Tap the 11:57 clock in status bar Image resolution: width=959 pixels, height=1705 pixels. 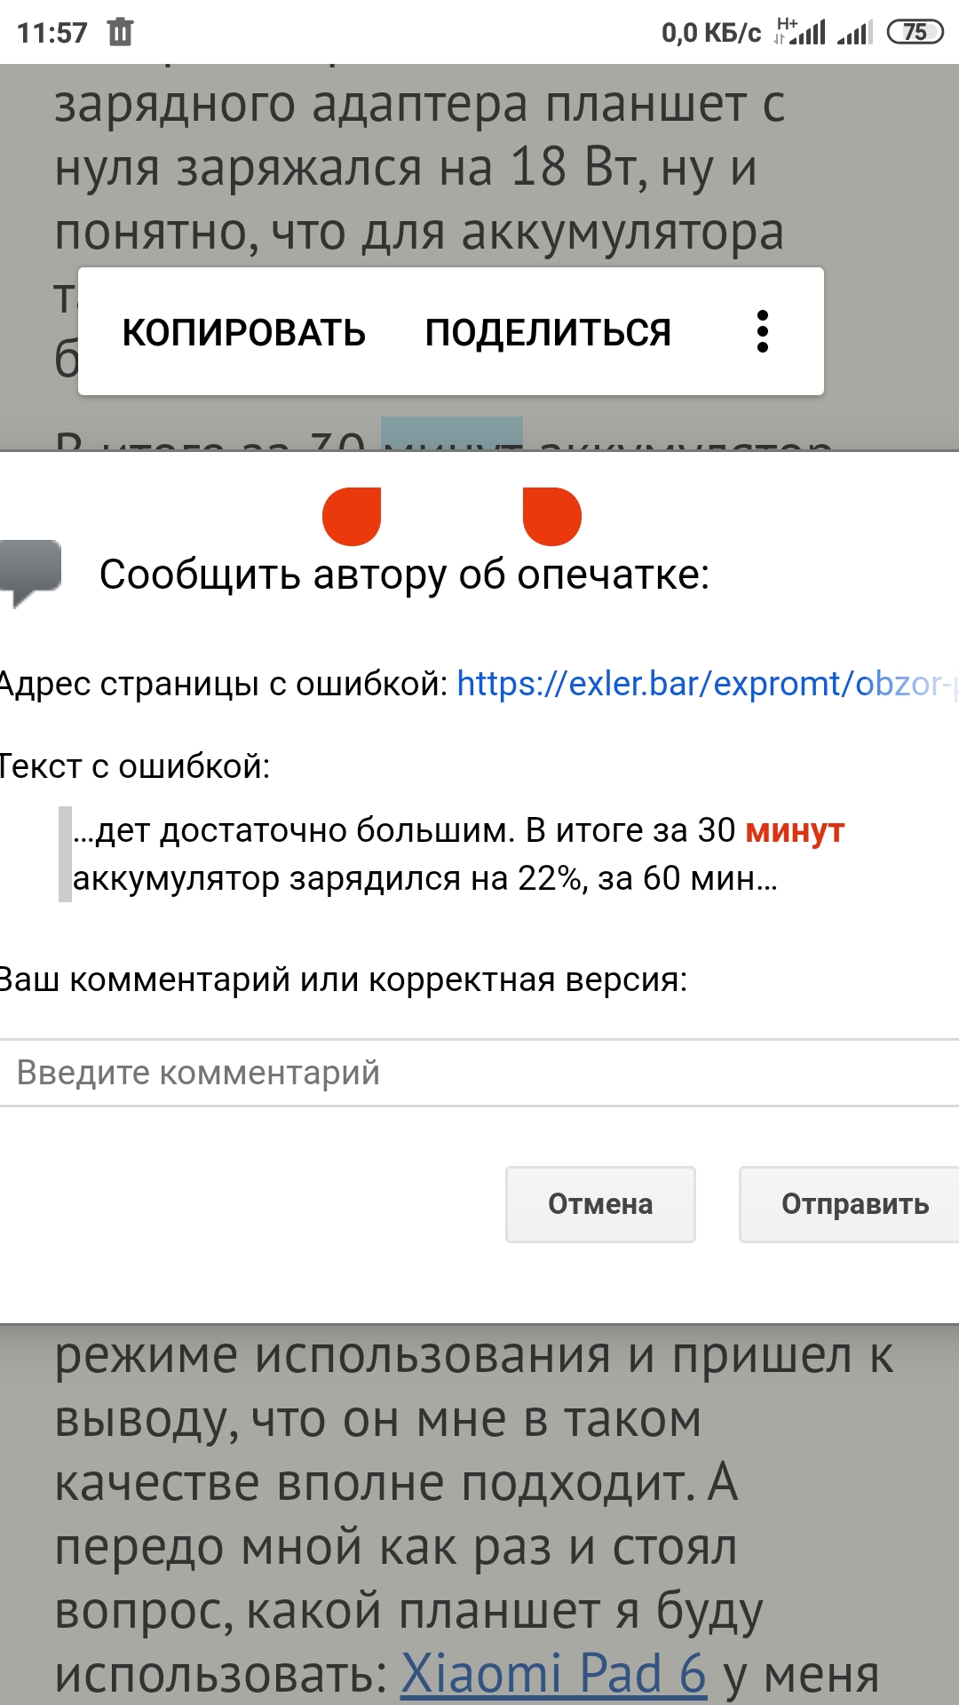tap(52, 34)
